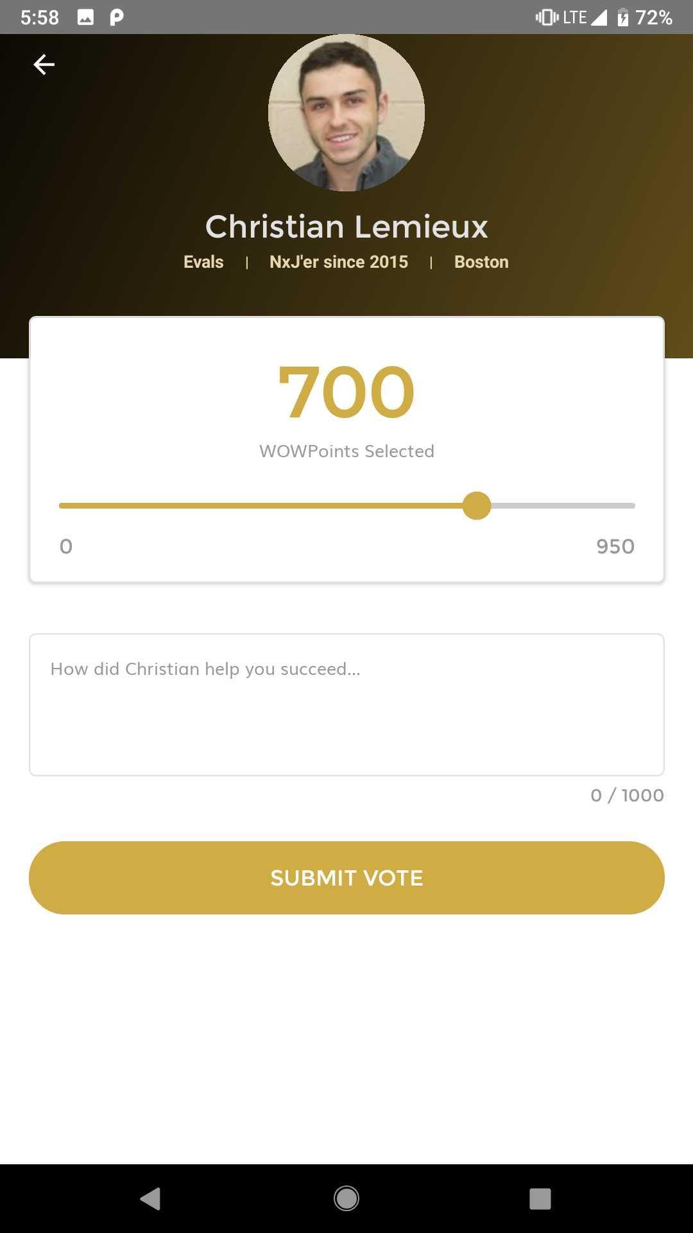Image resolution: width=693 pixels, height=1233 pixels.
Task: Tap the vibrate mode status icon
Action: (x=547, y=17)
